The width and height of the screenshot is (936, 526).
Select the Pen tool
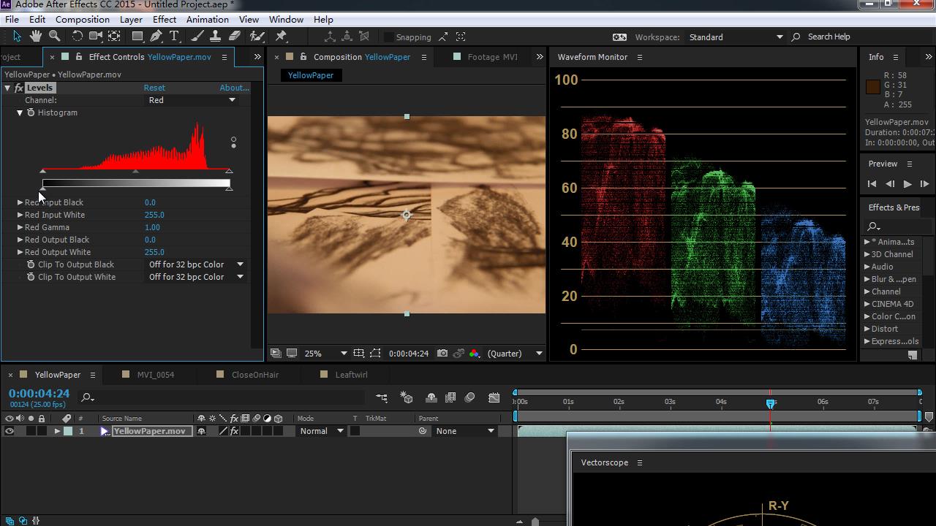click(156, 37)
